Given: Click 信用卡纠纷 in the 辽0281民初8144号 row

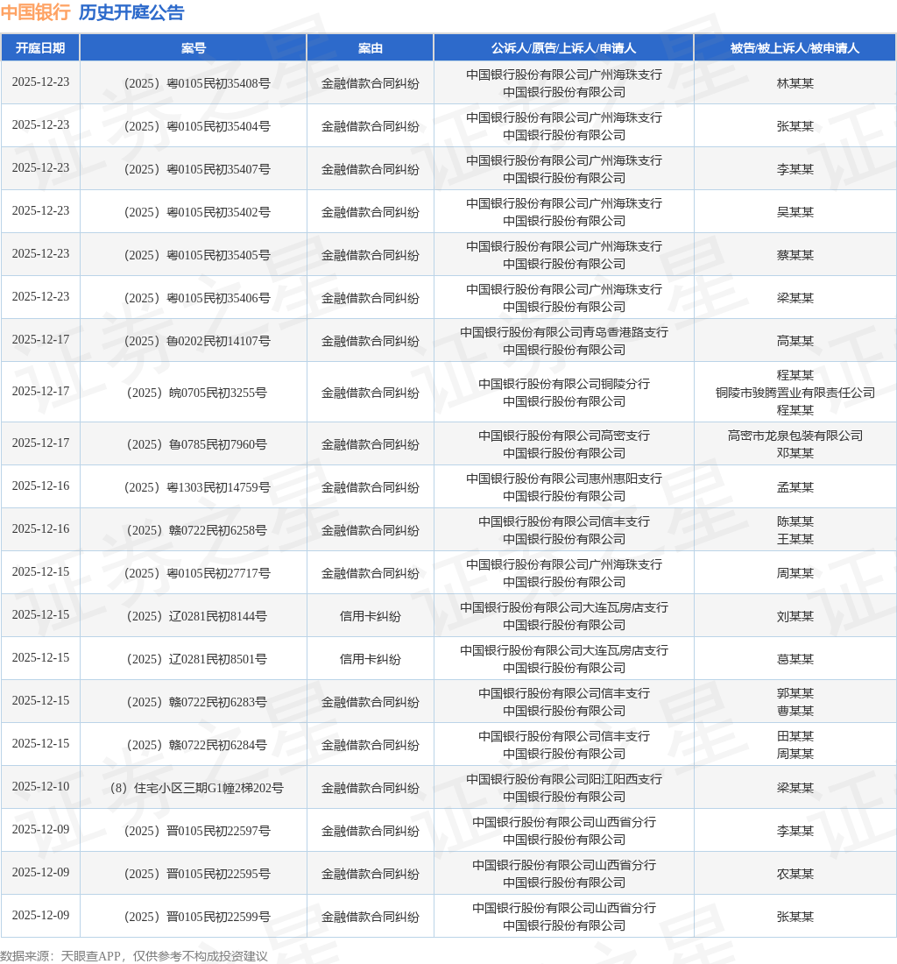Looking at the screenshot, I should click(371, 617).
